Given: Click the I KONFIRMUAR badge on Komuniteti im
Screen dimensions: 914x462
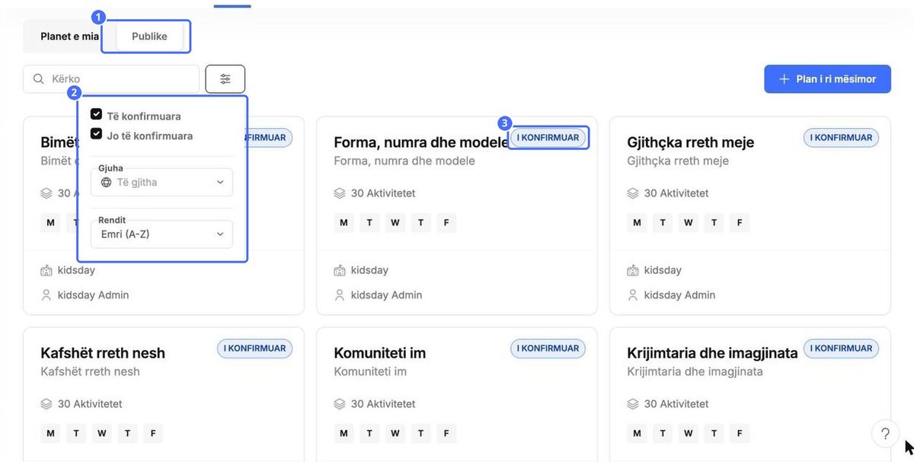Looking at the screenshot, I should (x=548, y=349).
